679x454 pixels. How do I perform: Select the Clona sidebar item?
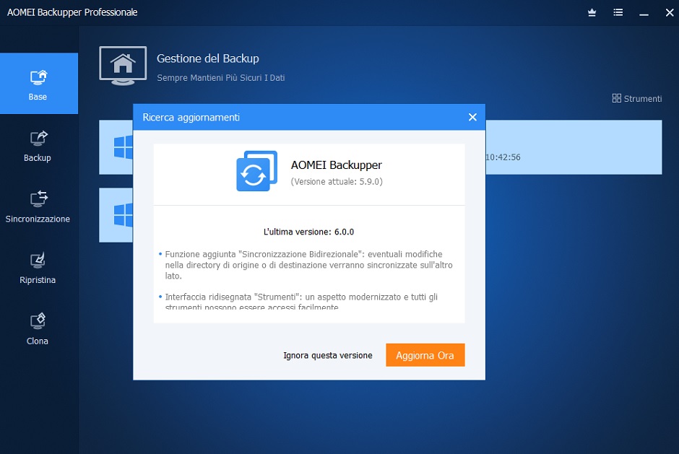(38, 329)
